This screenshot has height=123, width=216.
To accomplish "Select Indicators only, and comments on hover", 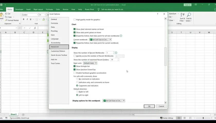I will tap(77, 82).
